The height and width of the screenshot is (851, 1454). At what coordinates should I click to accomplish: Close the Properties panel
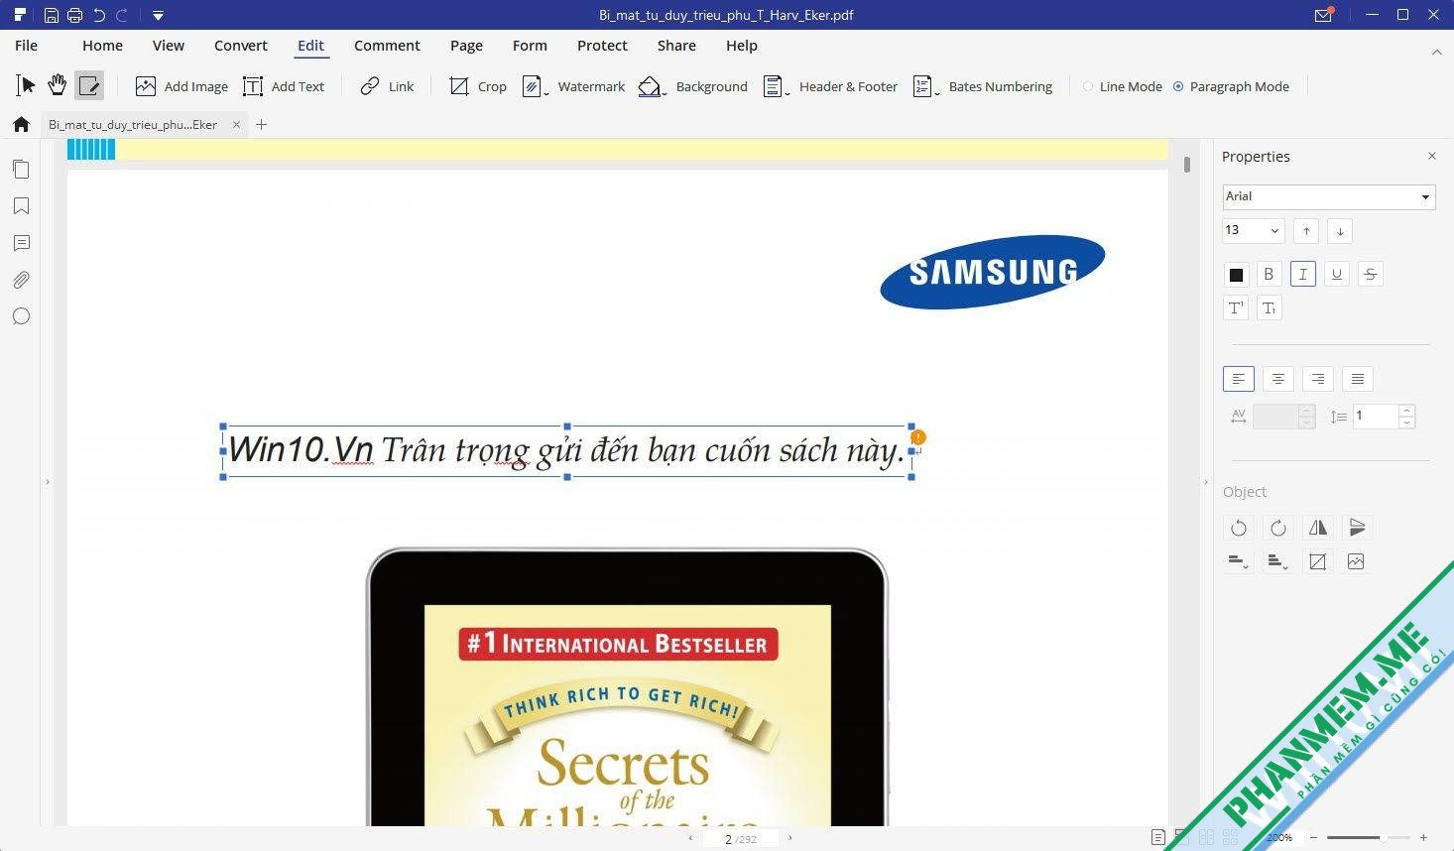[1432, 157]
